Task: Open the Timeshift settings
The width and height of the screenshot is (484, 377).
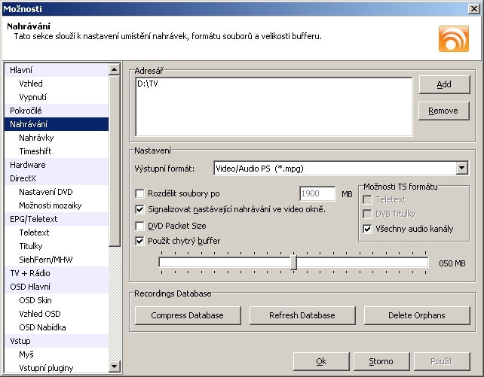Action: [x=57, y=151]
